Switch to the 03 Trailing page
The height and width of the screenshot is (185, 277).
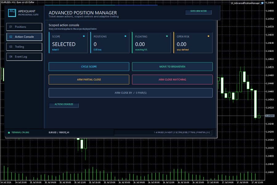point(24,47)
